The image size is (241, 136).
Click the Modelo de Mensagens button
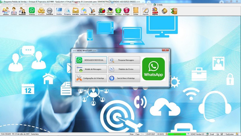91,69
